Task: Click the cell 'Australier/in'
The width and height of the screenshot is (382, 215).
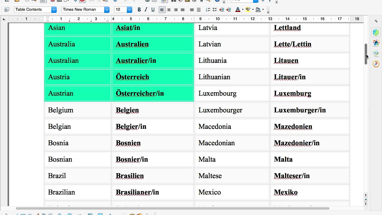Action: 153,61
